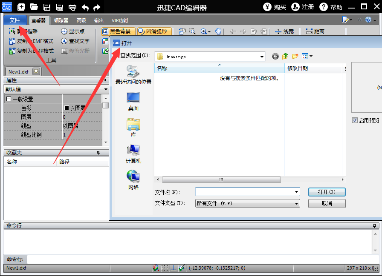Pin the 属性 panel
The height and width of the screenshot is (276, 382).
point(105,80)
